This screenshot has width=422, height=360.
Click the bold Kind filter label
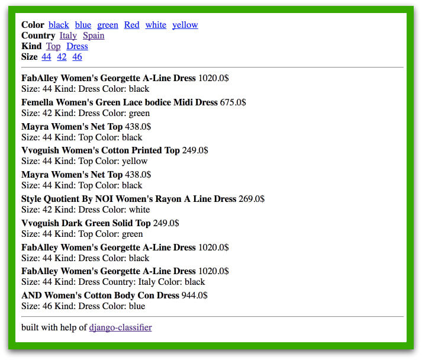coord(31,46)
